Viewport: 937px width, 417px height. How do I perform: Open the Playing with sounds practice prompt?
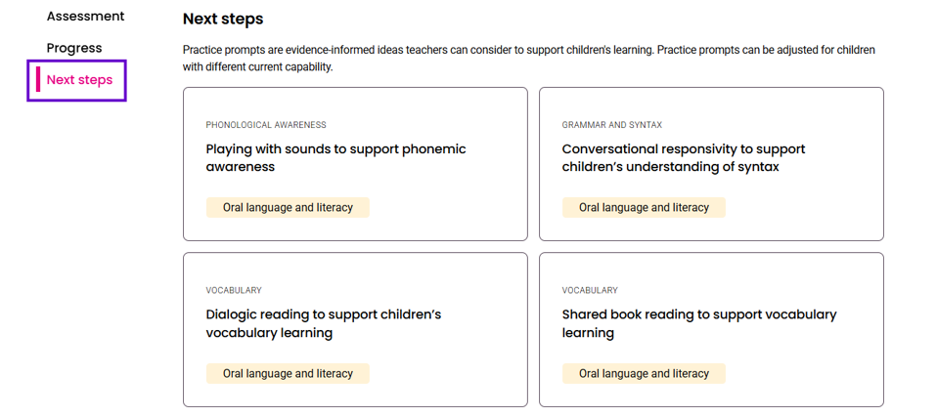click(335, 157)
